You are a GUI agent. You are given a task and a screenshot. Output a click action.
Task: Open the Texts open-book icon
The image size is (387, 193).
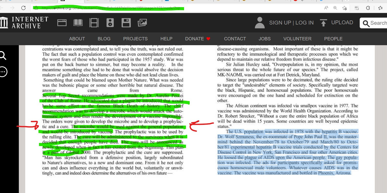coord(78,23)
